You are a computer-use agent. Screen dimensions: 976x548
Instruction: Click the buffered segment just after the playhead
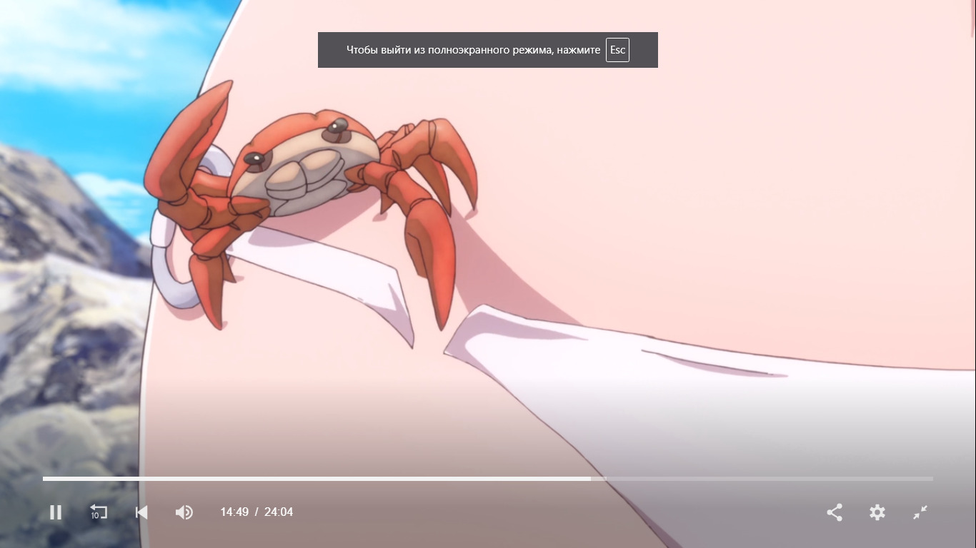coord(599,479)
